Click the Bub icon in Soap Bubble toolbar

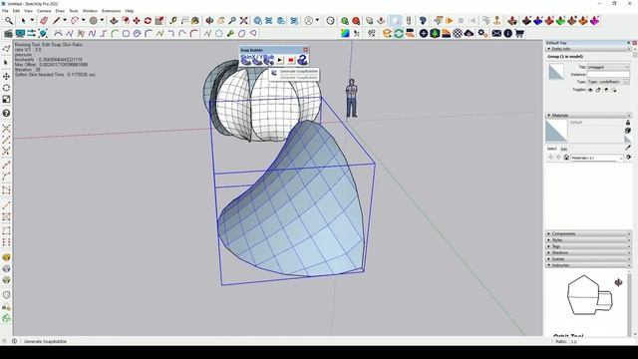point(268,60)
